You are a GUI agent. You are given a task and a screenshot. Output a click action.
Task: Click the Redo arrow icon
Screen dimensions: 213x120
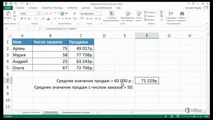click(x=22, y=4)
